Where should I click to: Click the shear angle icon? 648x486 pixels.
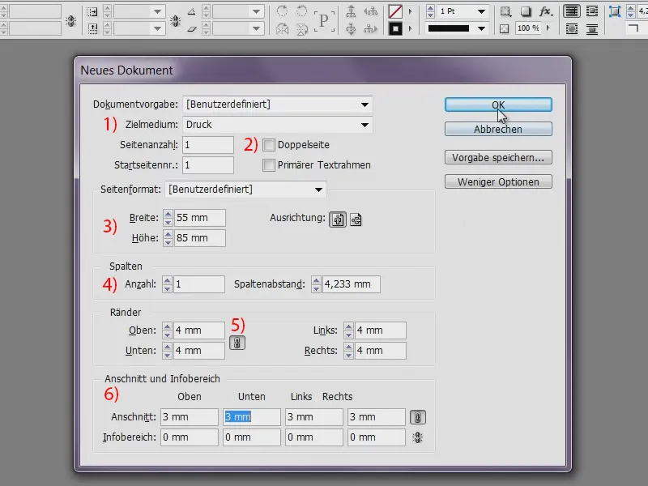191,29
